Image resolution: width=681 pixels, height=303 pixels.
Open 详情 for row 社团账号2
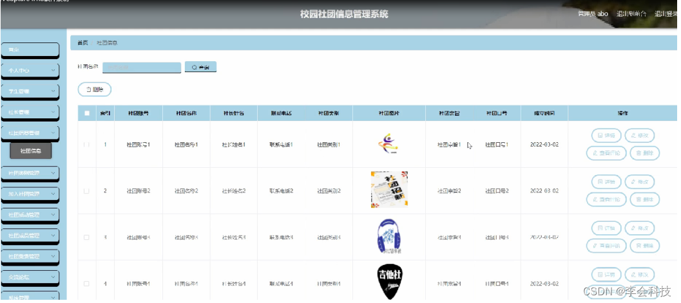click(x=606, y=181)
